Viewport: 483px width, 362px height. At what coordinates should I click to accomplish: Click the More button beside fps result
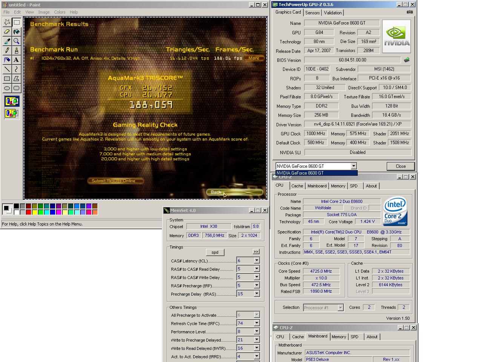click(254, 58)
